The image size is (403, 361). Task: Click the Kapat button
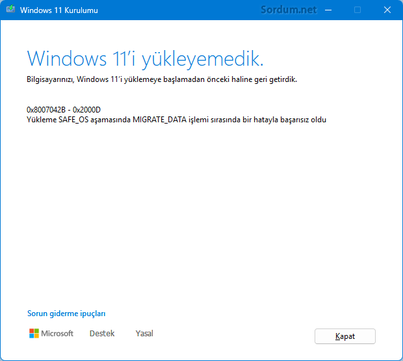(x=345, y=336)
